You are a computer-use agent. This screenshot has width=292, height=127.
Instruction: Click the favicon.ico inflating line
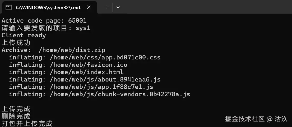click(x=68, y=65)
